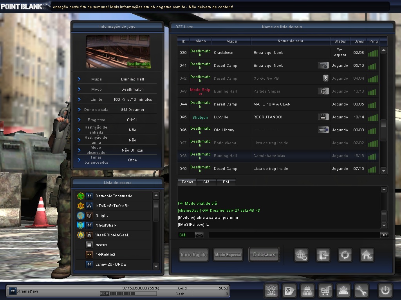Switch to the Clã chat tab
Screen dimensions: 401x300
tap(206, 182)
